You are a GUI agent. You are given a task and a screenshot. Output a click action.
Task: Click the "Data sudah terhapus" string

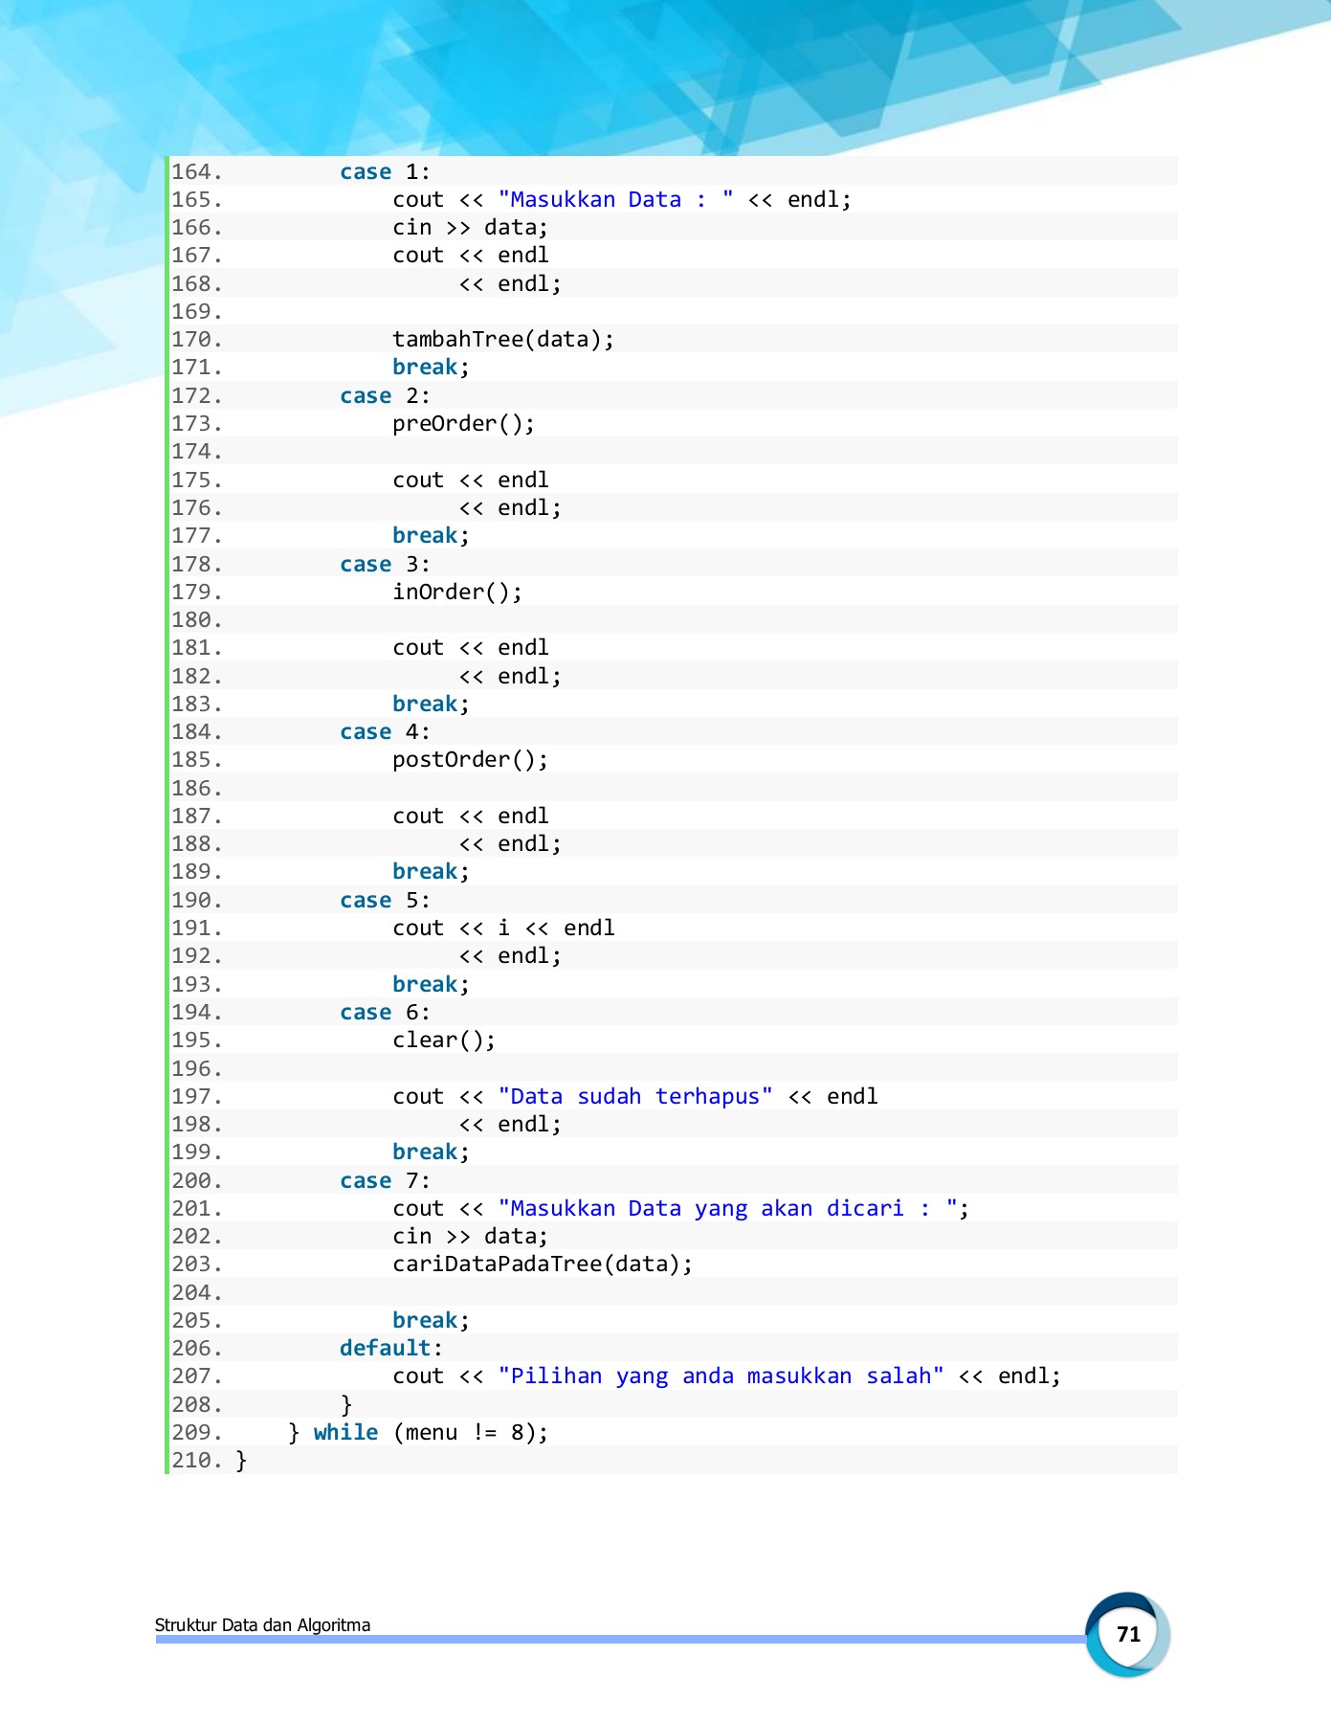point(635,1097)
